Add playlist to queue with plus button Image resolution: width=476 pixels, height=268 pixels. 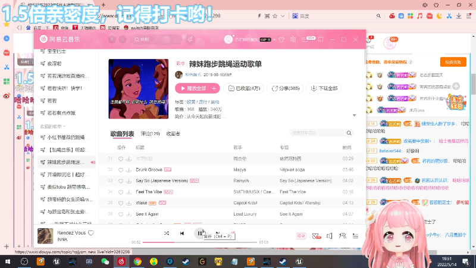(214, 88)
